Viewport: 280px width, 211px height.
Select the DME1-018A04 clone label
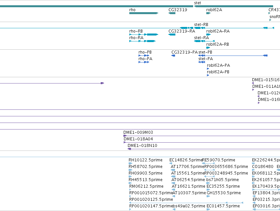pyautogui.click(x=138, y=139)
